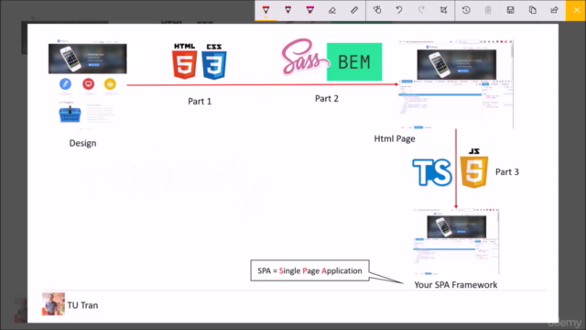Click the blue shopping basket image
Screen dimensions: 586x330
(70, 114)
